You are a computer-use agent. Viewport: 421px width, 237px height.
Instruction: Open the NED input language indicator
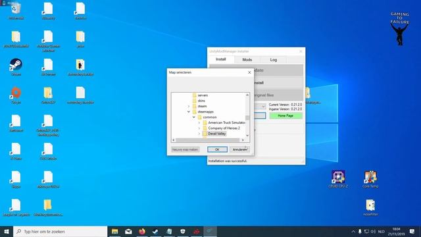(x=382, y=231)
